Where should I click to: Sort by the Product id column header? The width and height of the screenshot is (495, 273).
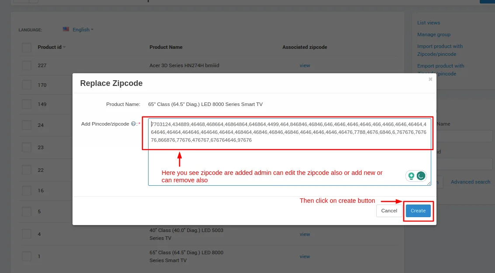pos(52,47)
